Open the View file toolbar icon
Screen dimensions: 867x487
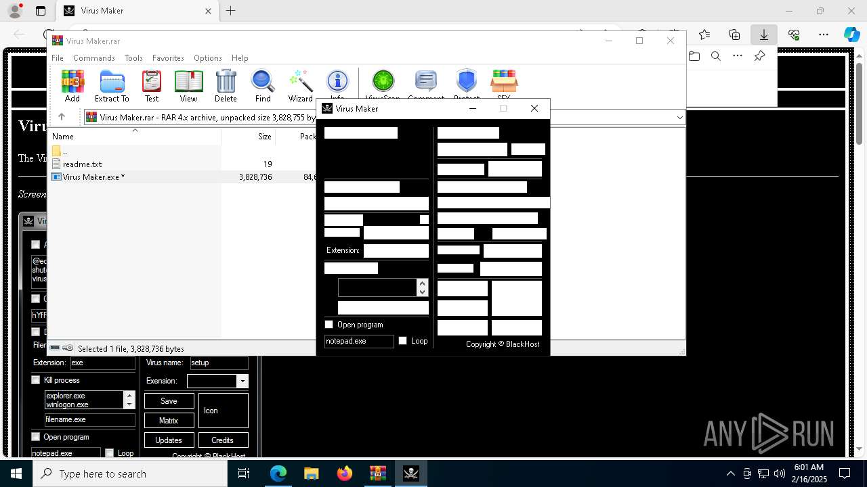tap(188, 86)
